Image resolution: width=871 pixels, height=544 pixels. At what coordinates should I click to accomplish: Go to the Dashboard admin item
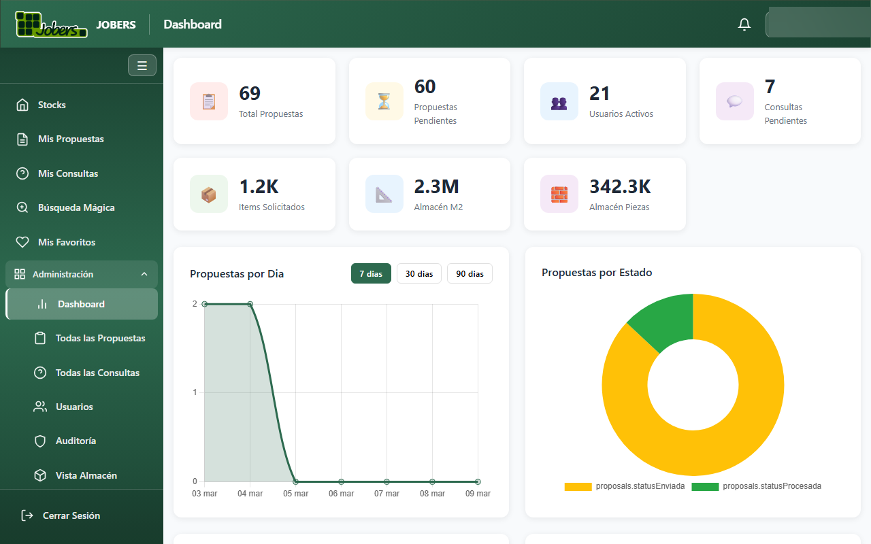(x=82, y=304)
